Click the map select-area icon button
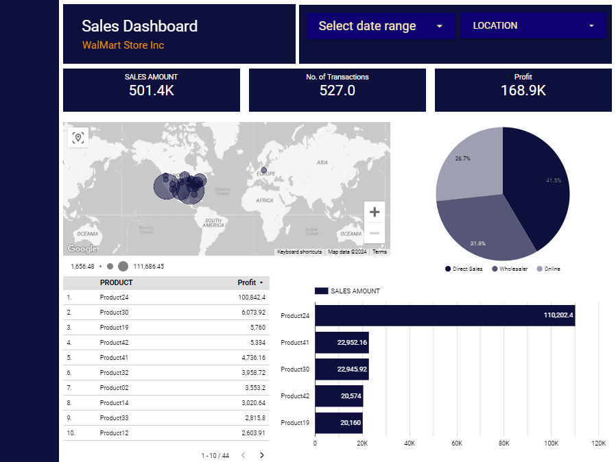This screenshot has height=462, width=616. [x=78, y=138]
